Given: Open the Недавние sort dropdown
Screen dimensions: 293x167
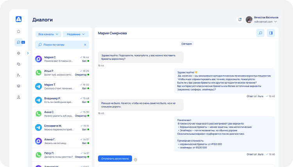Looking at the screenshot, I should (x=76, y=34).
